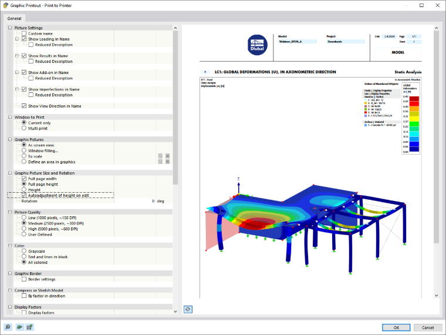Collapse the Picture Settings section

(x=10, y=28)
